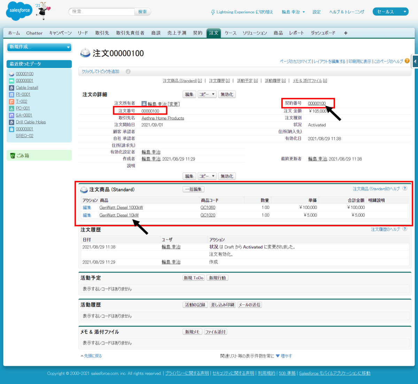This screenshot has width=418, height=384.
Task: Open the 輪島 幸治 user menu
Action: point(293,12)
